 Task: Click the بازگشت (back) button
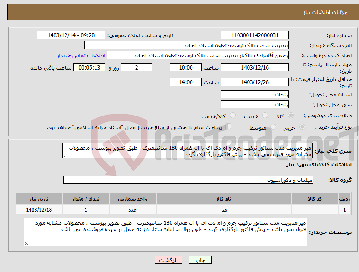(x=168, y=260)
